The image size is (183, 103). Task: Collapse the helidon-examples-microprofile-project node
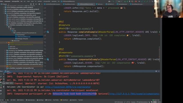click(x=3, y=13)
